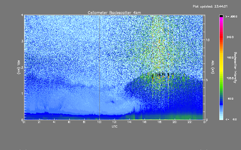Click the '4' tick on the km axis
This screenshot has width=241, height=150.
[x=22, y=15]
